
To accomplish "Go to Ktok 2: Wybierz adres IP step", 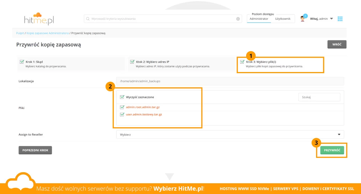I will [181, 64].
